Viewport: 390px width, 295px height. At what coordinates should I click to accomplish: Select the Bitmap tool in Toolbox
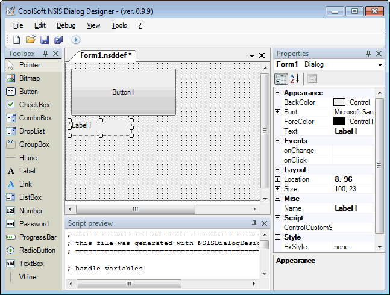(x=29, y=78)
